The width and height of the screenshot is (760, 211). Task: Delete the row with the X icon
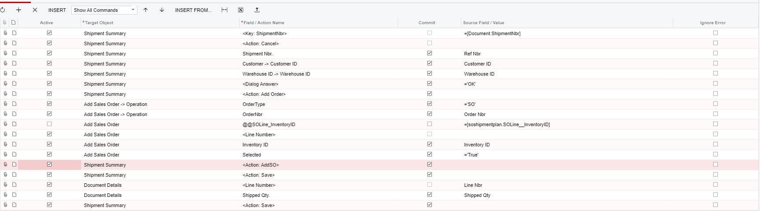click(x=35, y=10)
